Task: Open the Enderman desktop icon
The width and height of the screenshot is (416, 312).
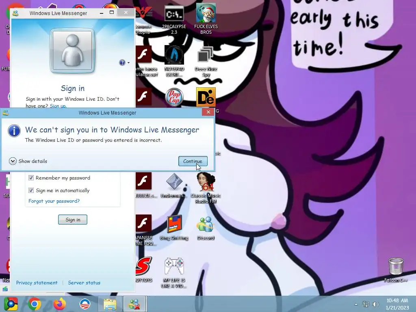Action: pos(174,185)
